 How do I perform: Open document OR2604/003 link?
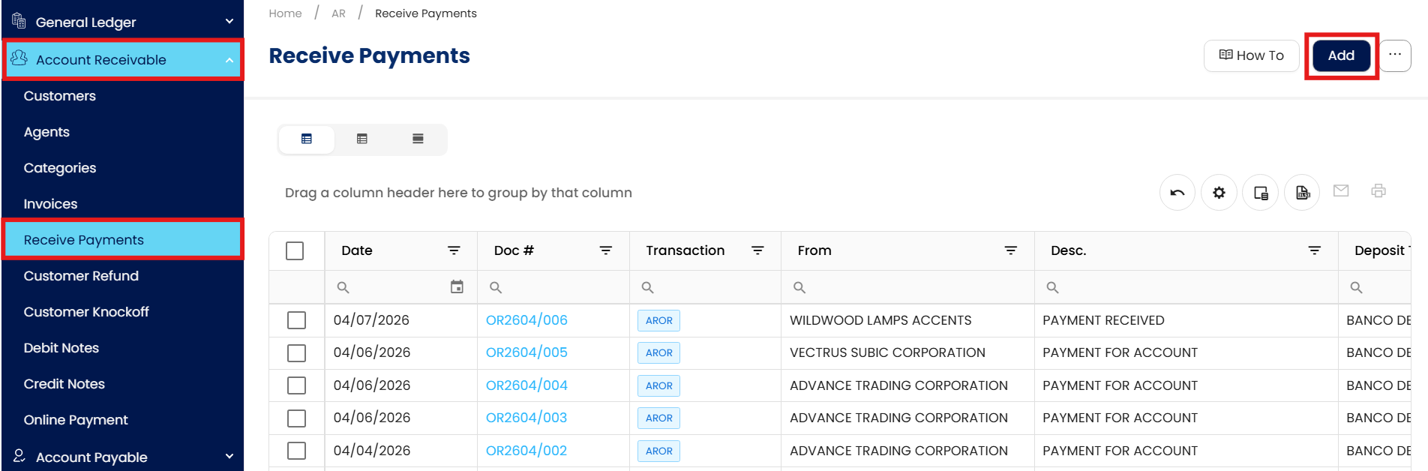pos(526,418)
